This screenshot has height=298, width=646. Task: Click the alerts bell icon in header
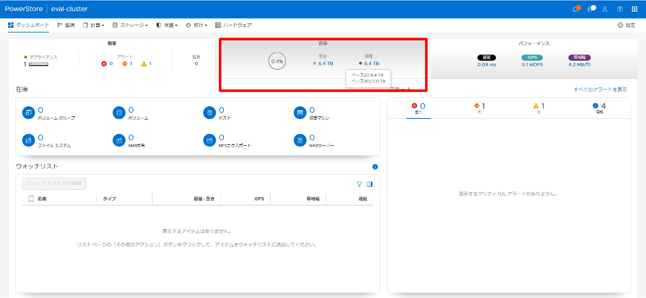click(x=575, y=9)
